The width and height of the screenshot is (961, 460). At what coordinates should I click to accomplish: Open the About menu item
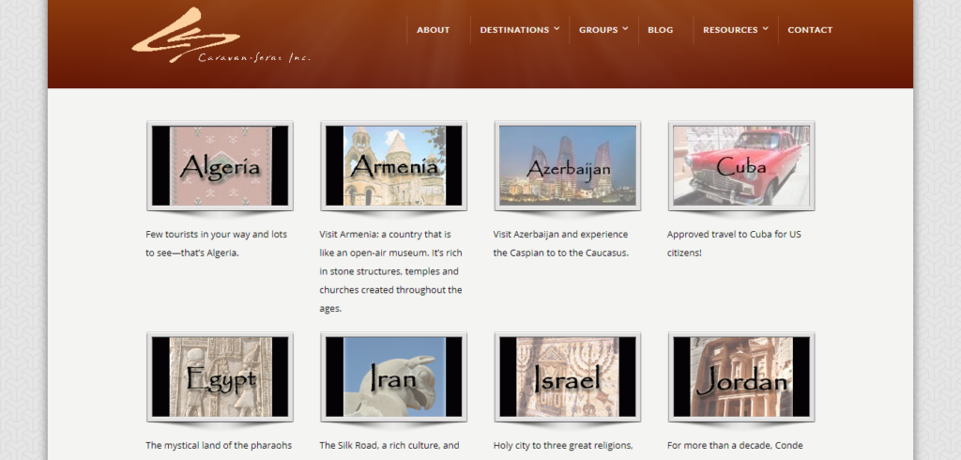433,30
